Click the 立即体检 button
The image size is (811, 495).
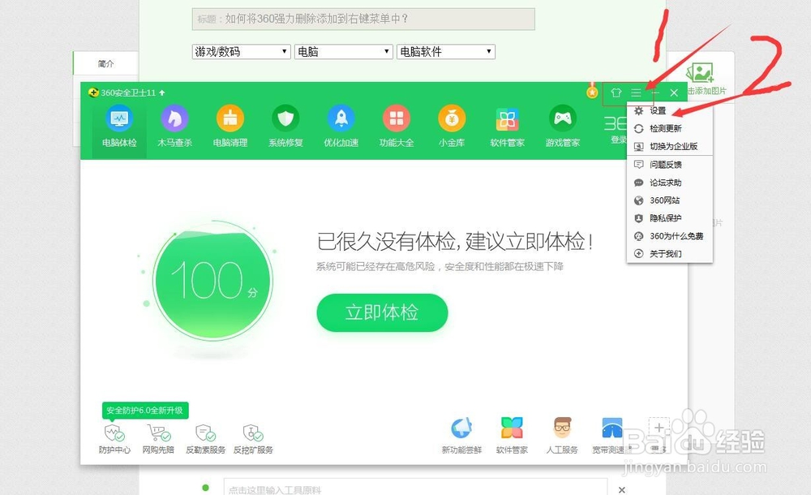(382, 312)
